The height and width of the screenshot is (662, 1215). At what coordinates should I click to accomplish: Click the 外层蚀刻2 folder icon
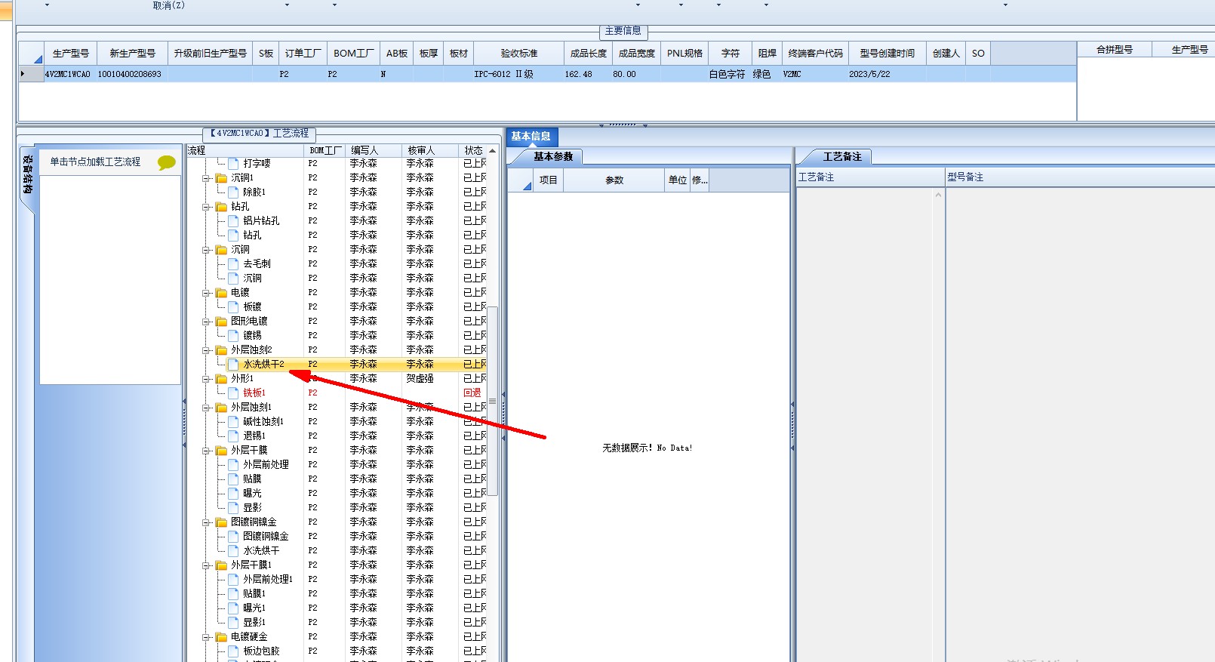[221, 350]
